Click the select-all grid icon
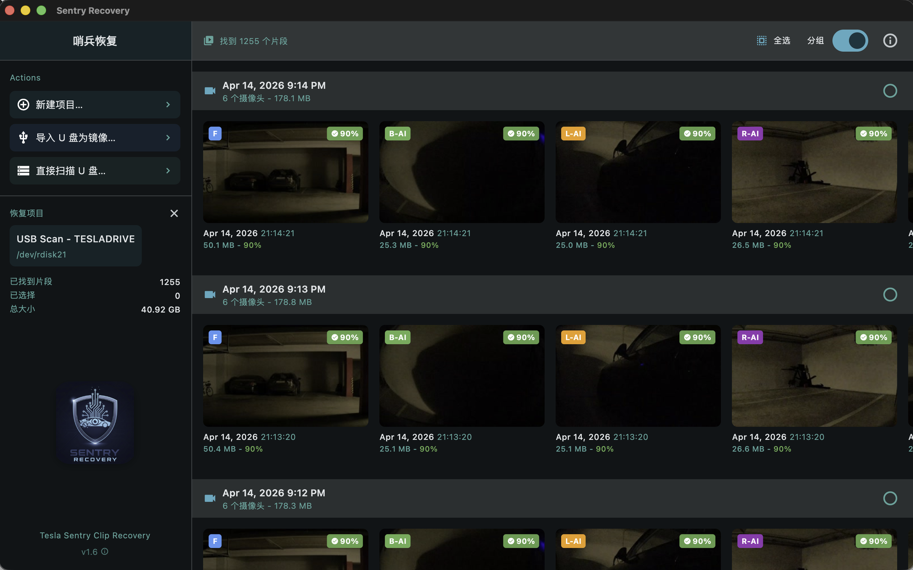Image resolution: width=913 pixels, height=570 pixels. [761, 41]
